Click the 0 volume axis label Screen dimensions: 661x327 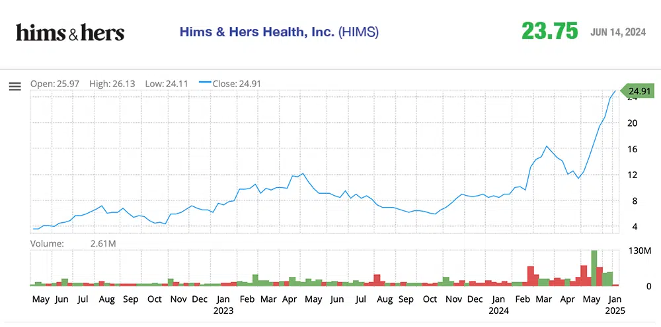(649, 286)
